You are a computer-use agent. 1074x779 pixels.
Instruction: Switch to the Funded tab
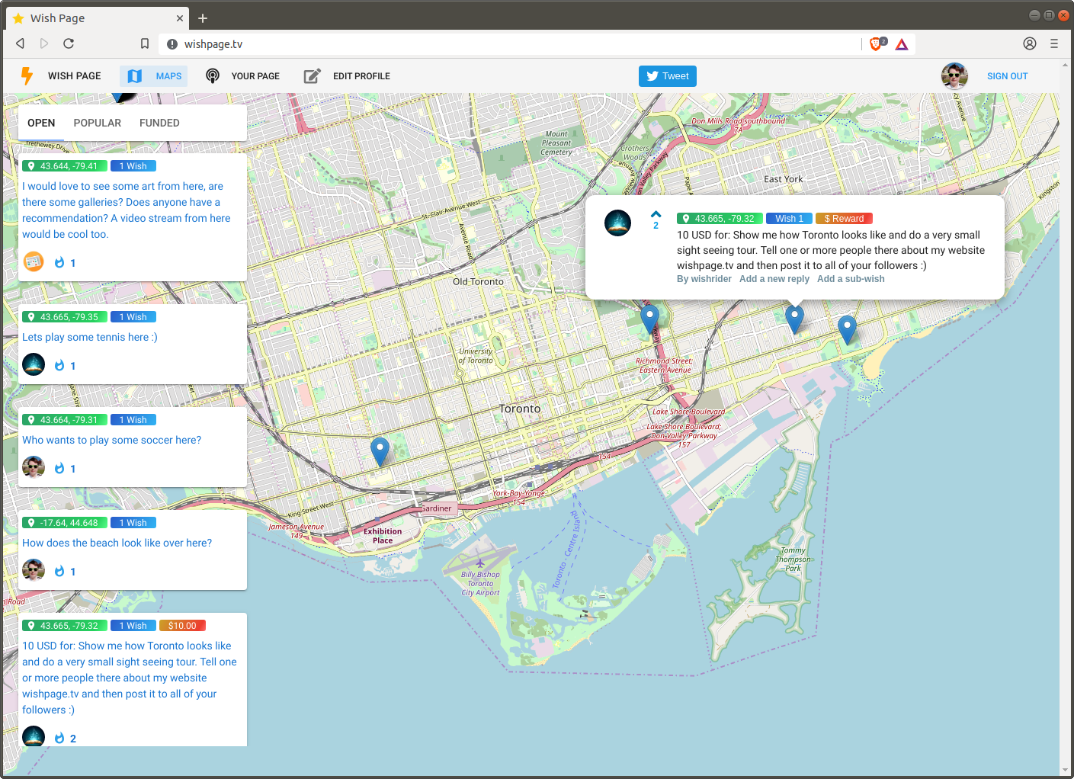pos(159,123)
